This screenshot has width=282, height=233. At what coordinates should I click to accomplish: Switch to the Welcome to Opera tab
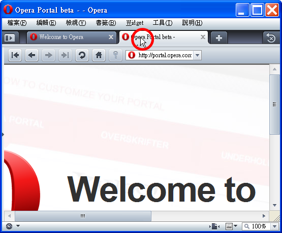pos(72,37)
